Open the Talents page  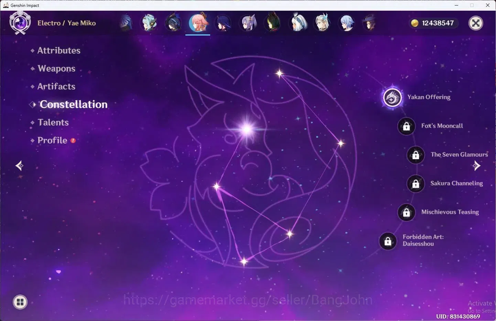[53, 122]
